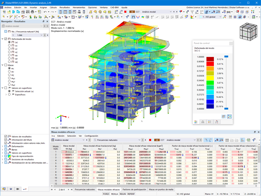Collapse the Deformada del modo tree node
This screenshot has height=196, width=261.
point(3,39)
